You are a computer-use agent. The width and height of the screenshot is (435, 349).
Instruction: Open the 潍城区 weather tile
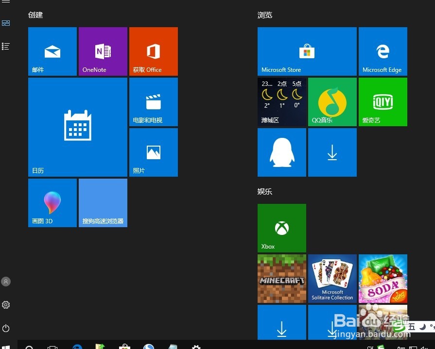point(282,102)
